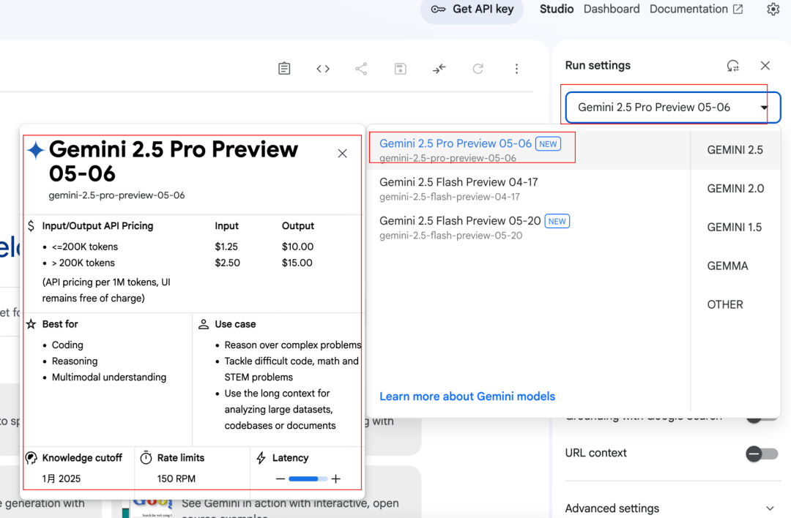Viewport: 791px width, 518px height.
Task: Click the Get API key button
Action: (472, 10)
